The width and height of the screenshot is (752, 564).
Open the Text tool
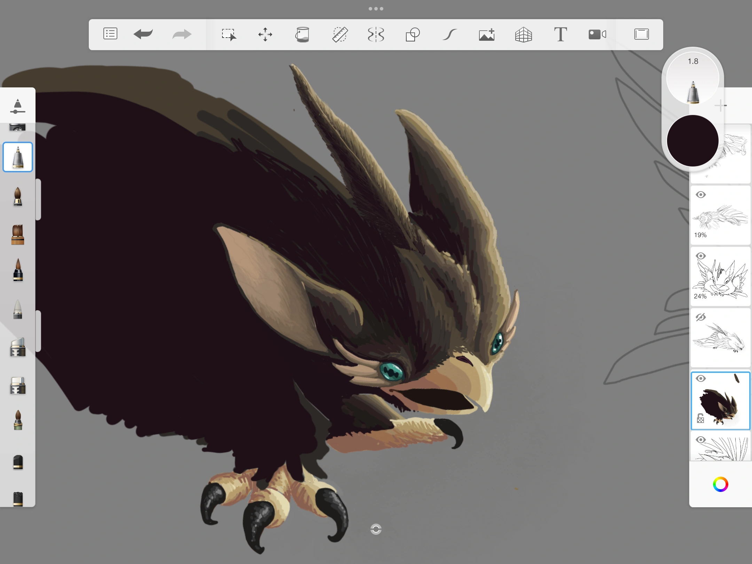point(561,34)
